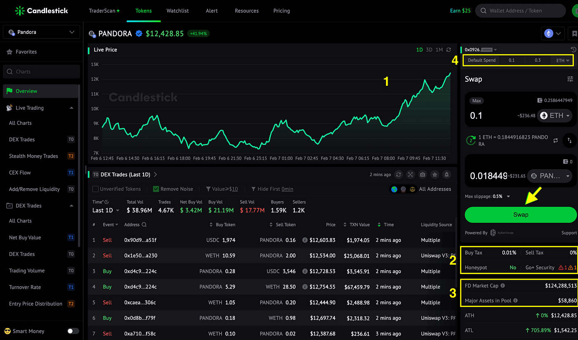Enable the Unverified Tokens checkbox
Screen dimensions: 578x340
[95, 189]
